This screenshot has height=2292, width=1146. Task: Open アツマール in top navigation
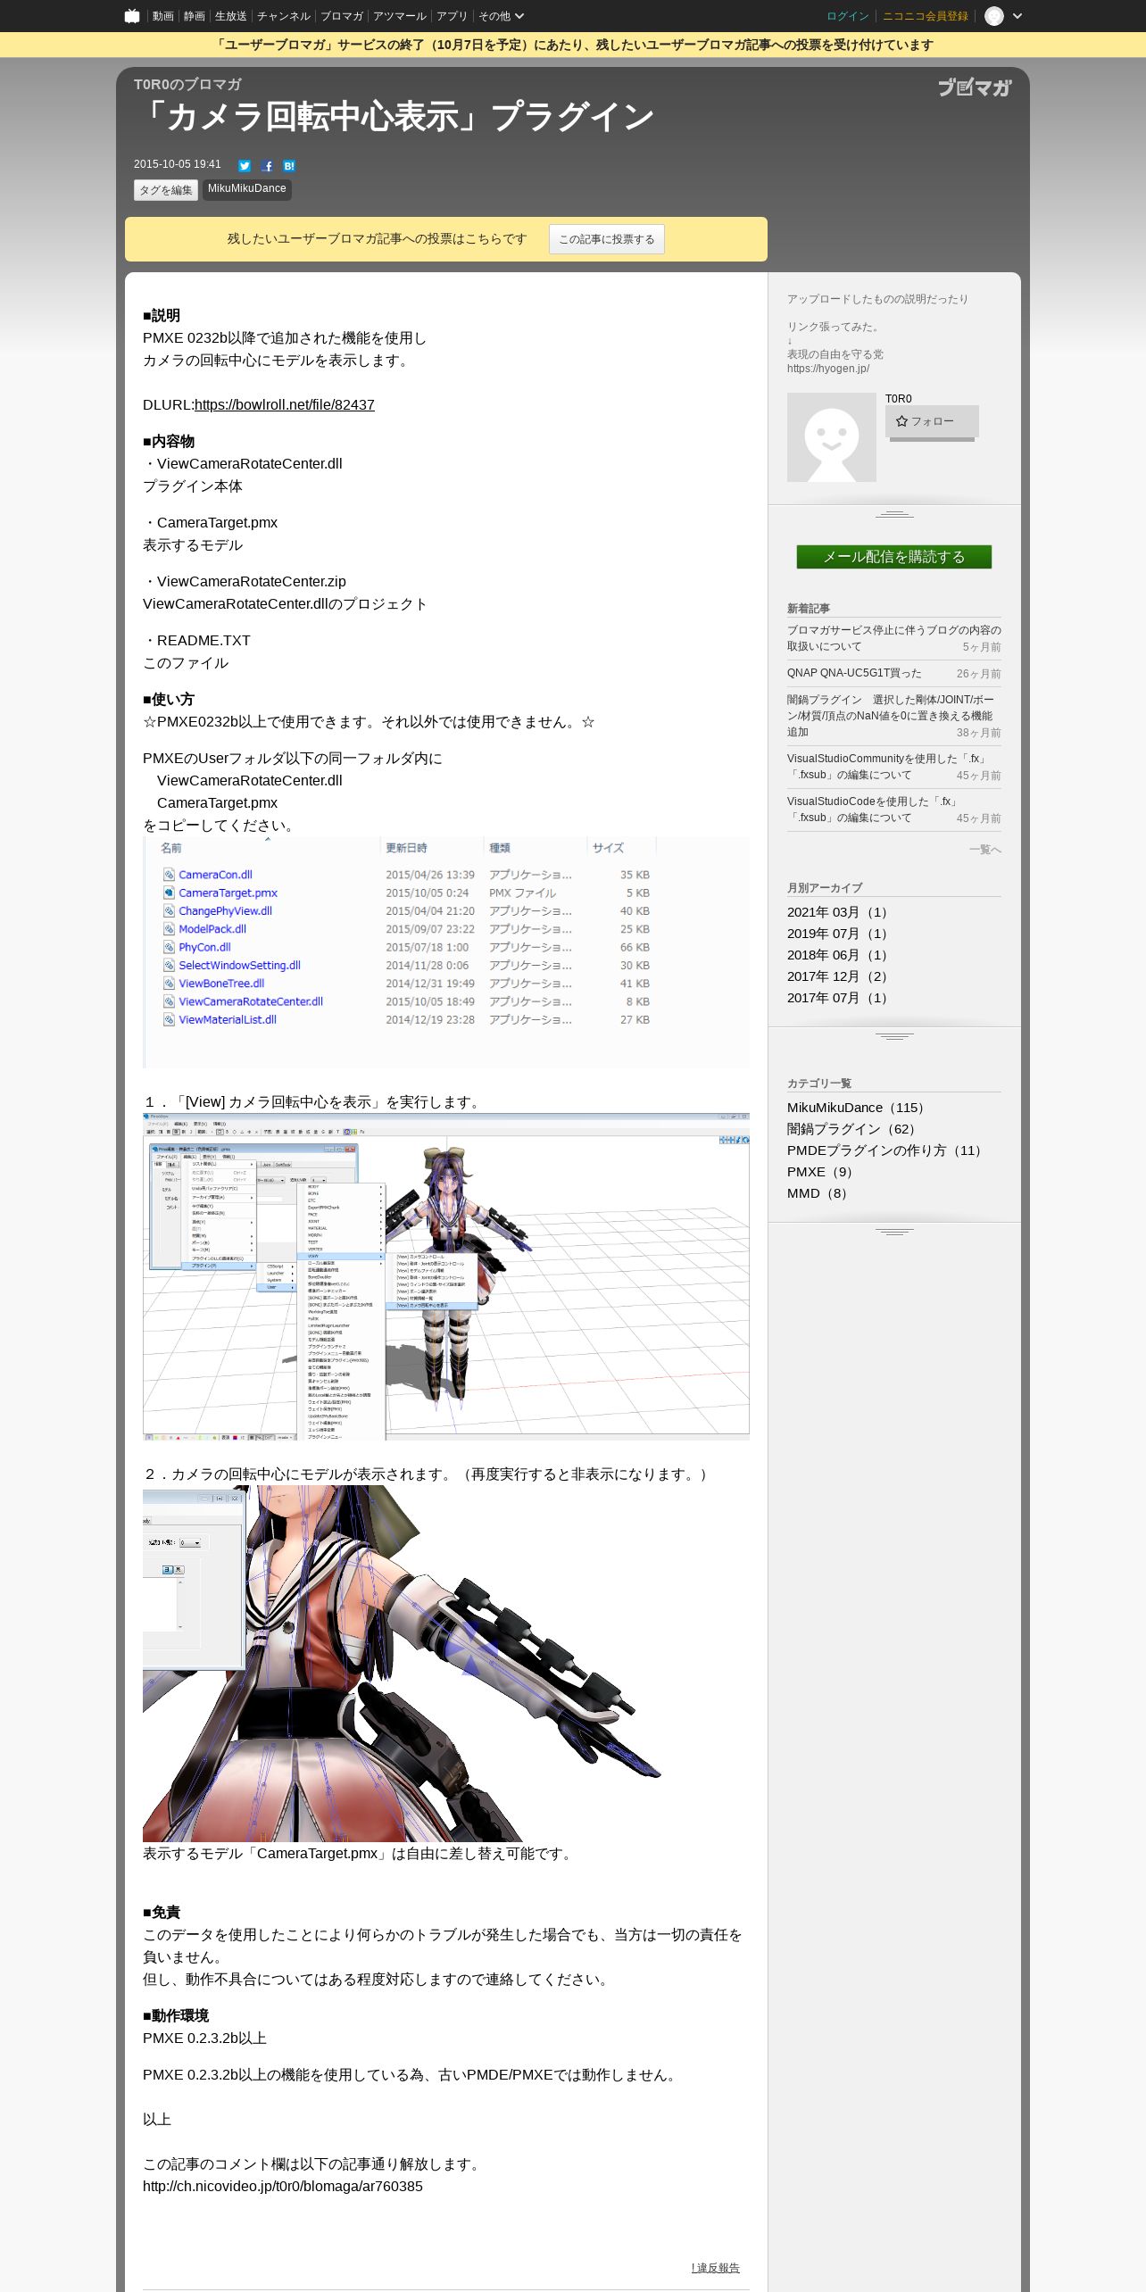tap(400, 16)
